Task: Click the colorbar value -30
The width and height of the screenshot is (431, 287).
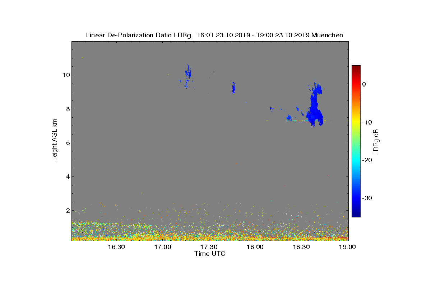Action: point(367,198)
